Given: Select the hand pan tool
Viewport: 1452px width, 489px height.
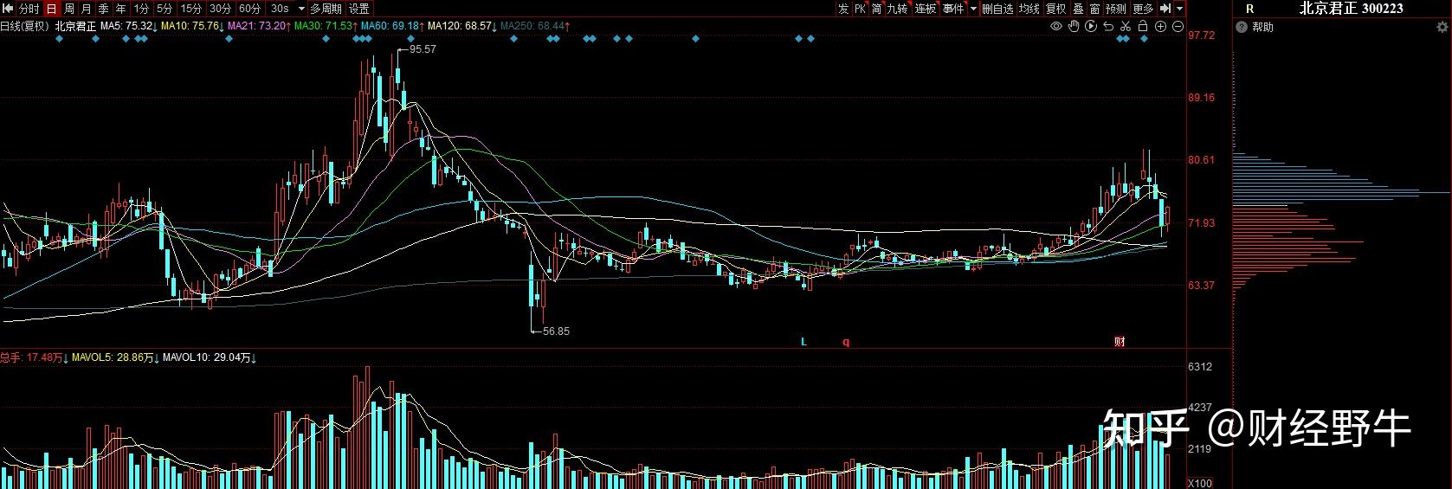Looking at the screenshot, I should point(1073,27).
